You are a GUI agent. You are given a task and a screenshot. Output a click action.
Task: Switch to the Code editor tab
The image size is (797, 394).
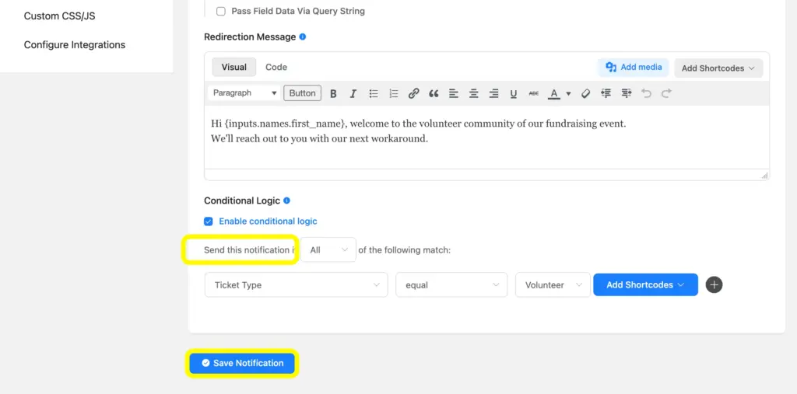tap(276, 67)
